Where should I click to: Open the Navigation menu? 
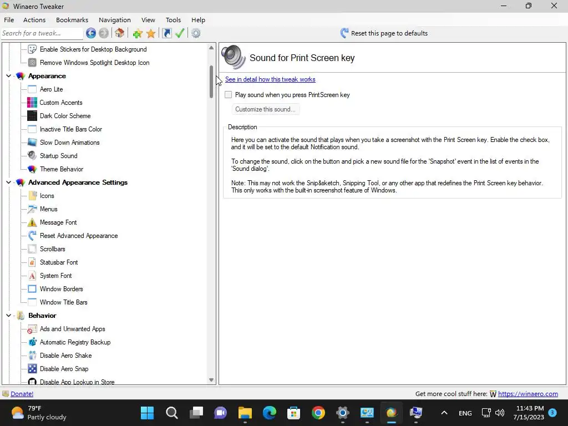point(114,20)
